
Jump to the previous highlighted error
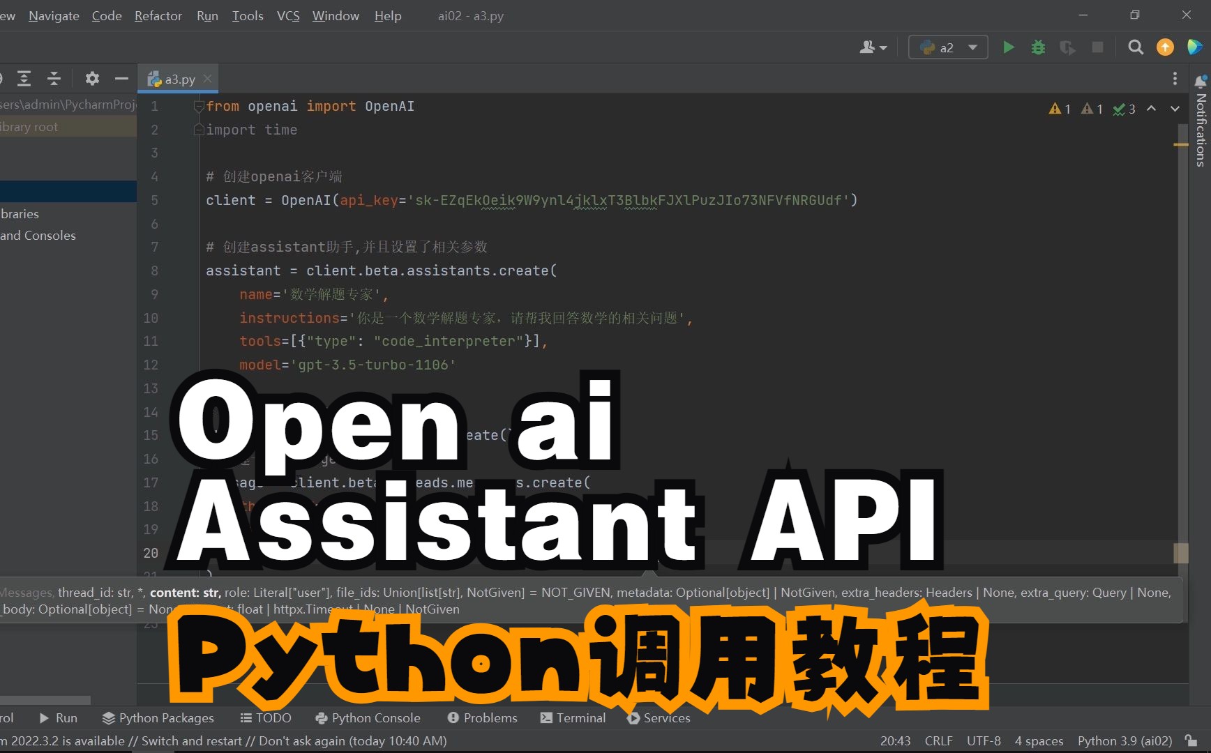click(x=1152, y=109)
